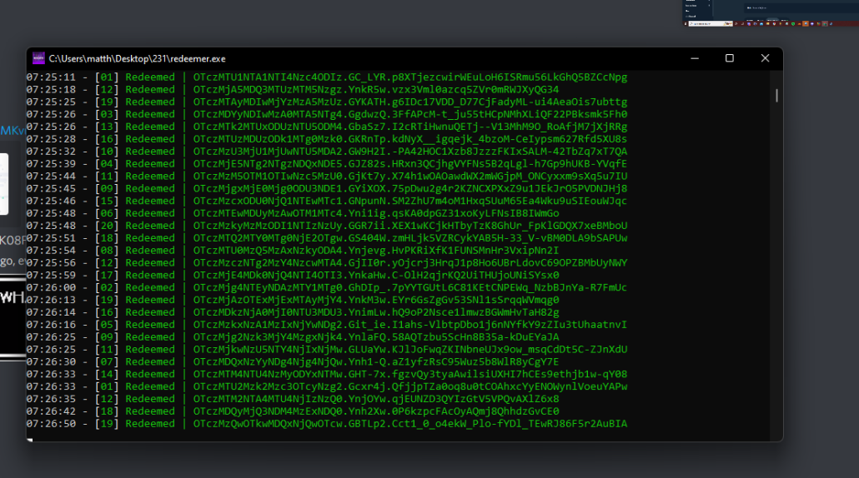This screenshot has height=478, width=859.
Task: Click the token starting OTczMDYyNDIwMzA0MTA5NTg4
Action: 409,114
